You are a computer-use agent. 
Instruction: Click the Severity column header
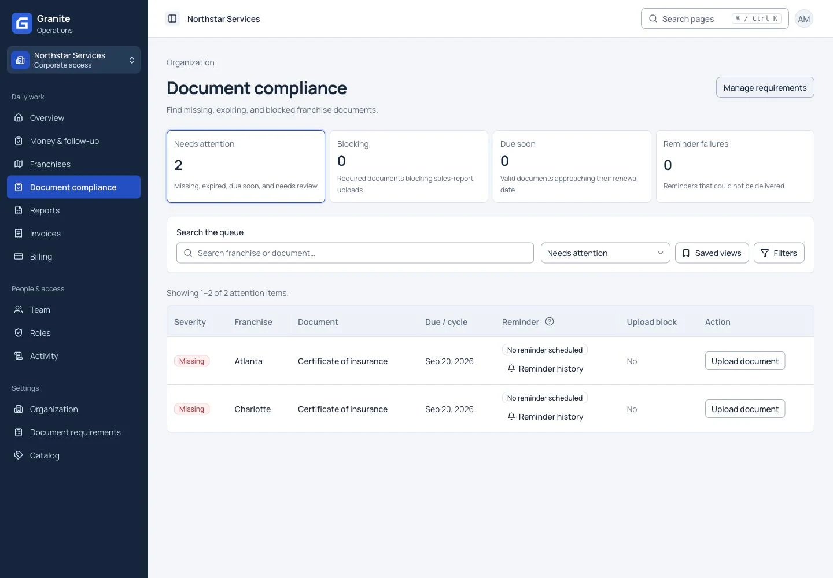pyautogui.click(x=190, y=322)
